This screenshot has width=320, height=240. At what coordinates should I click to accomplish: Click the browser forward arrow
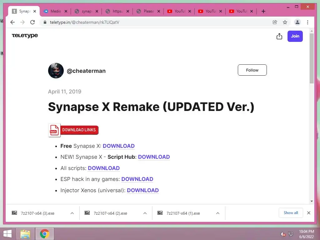[22, 22]
